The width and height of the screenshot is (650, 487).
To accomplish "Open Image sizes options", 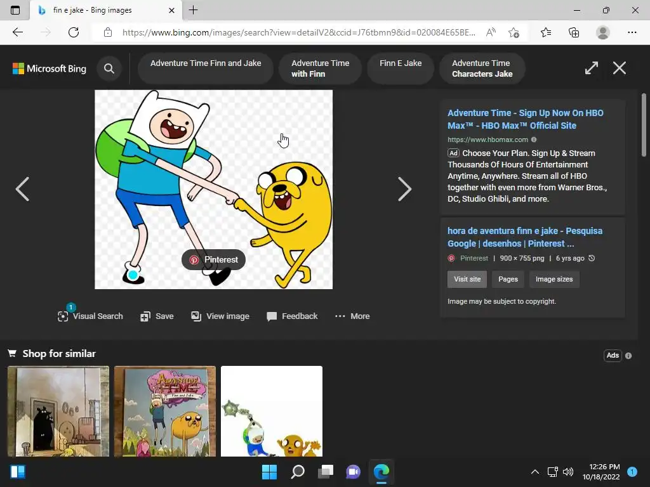I will point(554,279).
